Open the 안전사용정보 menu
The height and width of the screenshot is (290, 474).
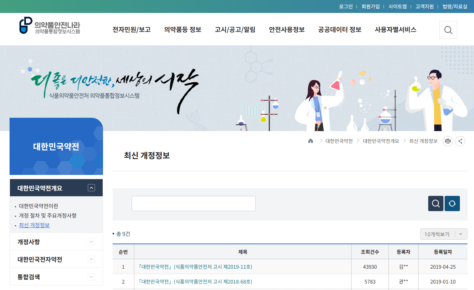(x=287, y=30)
